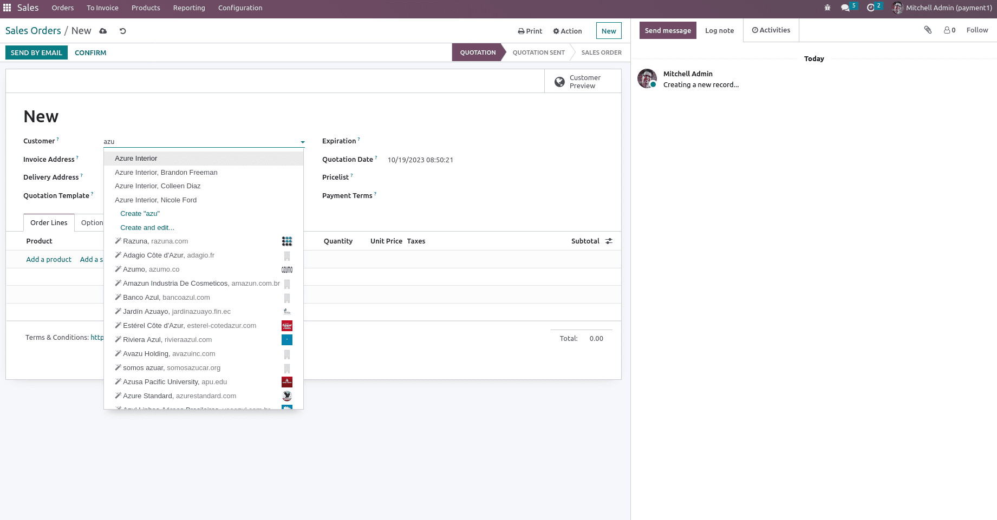The image size is (997, 520).
Task: Click the Razuna logo icon in suggestions
Action: pos(287,241)
